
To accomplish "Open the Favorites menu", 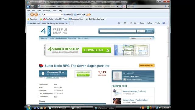I will (47, 11).
